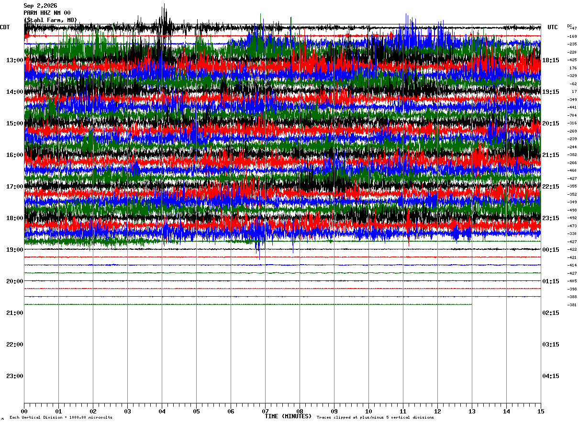
Task: Click the TIME (MINUTES) axis title
Action: (x=288, y=416)
